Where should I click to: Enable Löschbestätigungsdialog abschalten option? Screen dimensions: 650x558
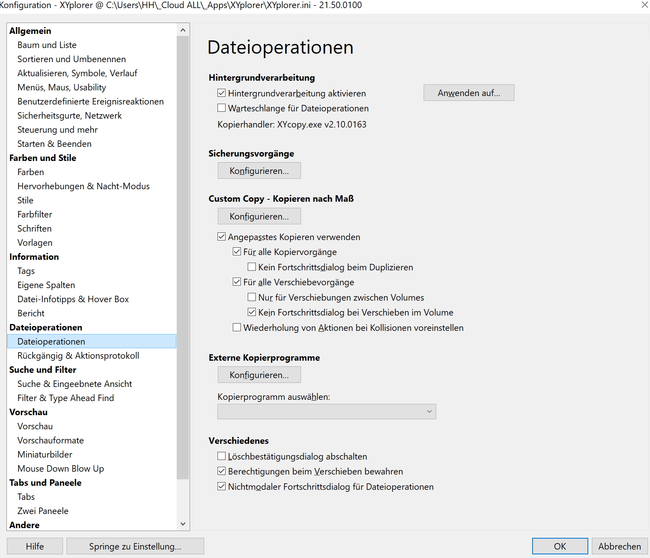222,456
